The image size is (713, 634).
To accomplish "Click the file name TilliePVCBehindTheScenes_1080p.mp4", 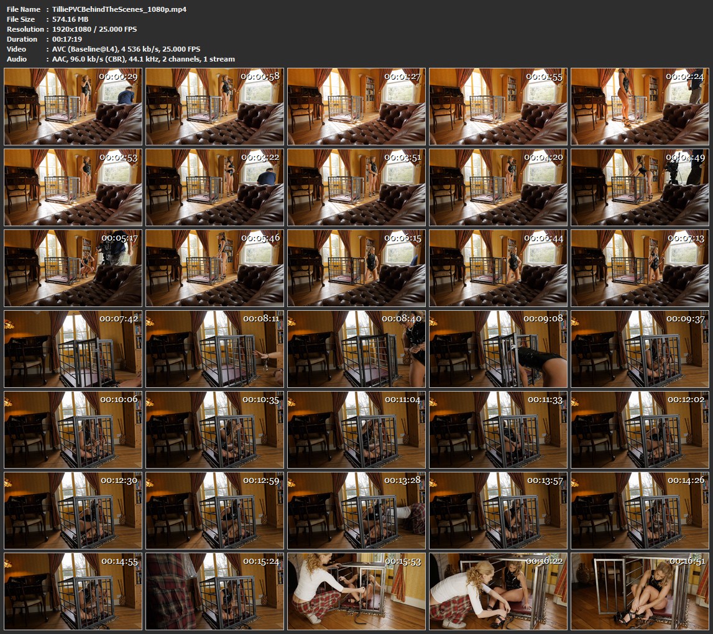I will point(119,9).
